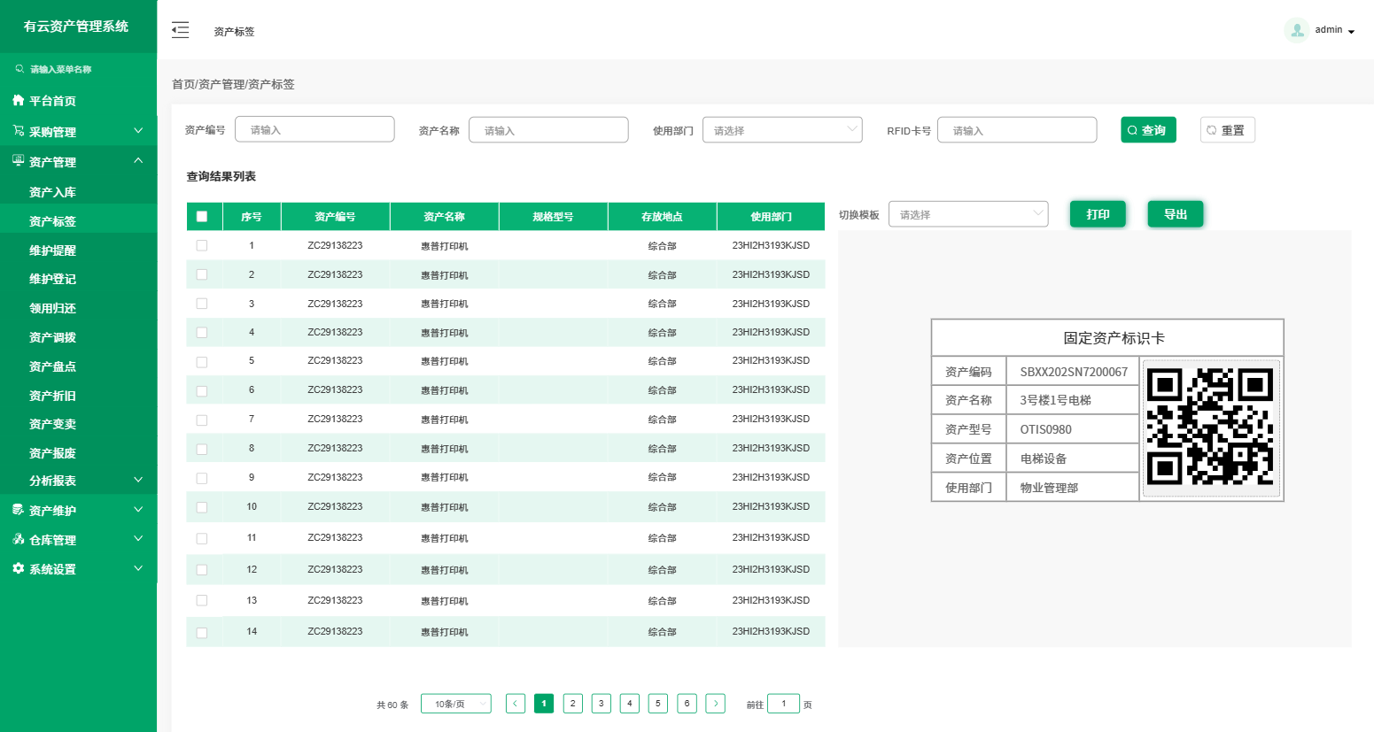Screen dimensions: 1374x732
Task: Open 资产入库 in the sidebar
Action: (52, 192)
